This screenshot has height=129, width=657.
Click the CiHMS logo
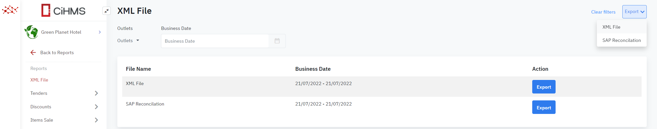tap(63, 10)
